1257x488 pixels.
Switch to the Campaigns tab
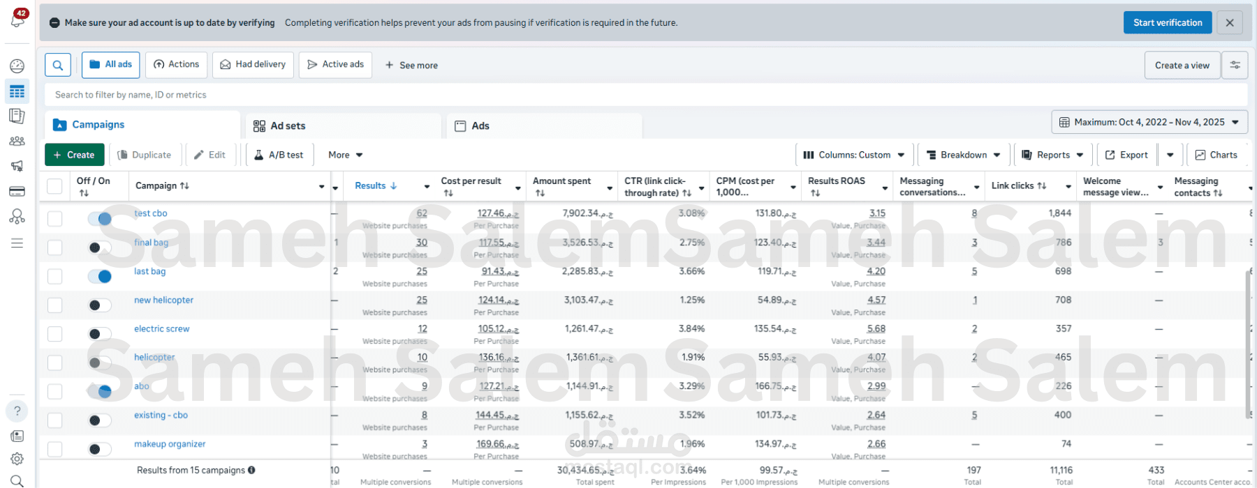tap(142, 125)
